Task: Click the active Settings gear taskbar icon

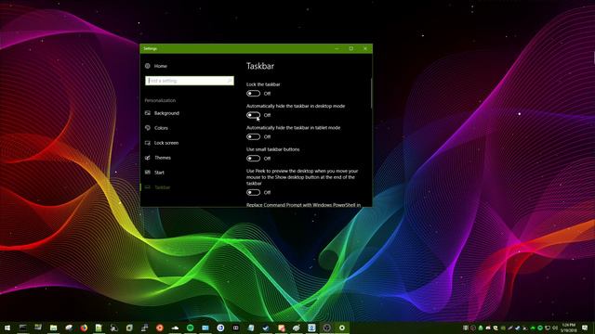Action: click(x=342, y=328)
